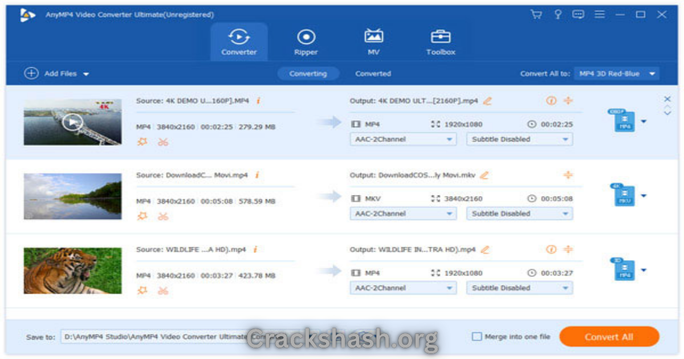Move 4K DEMO item with order arrows
684x359 pixels.
[667, 111]
